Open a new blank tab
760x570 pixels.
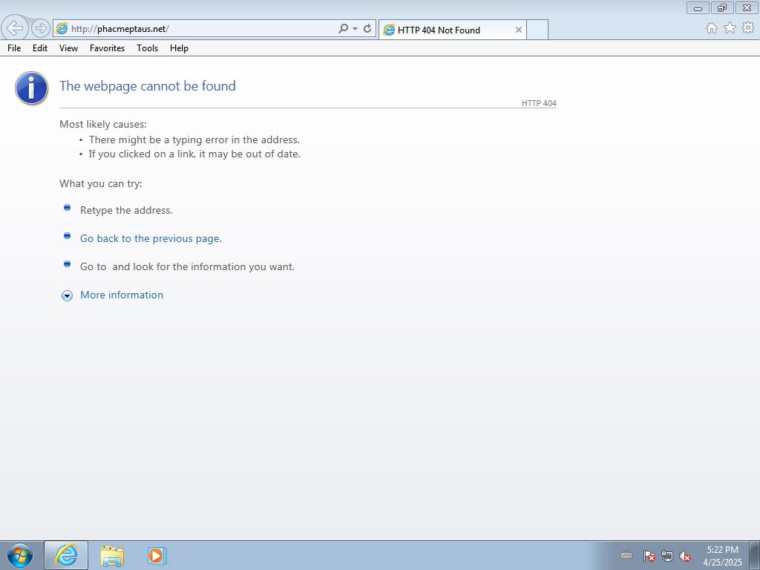point(537,30)
